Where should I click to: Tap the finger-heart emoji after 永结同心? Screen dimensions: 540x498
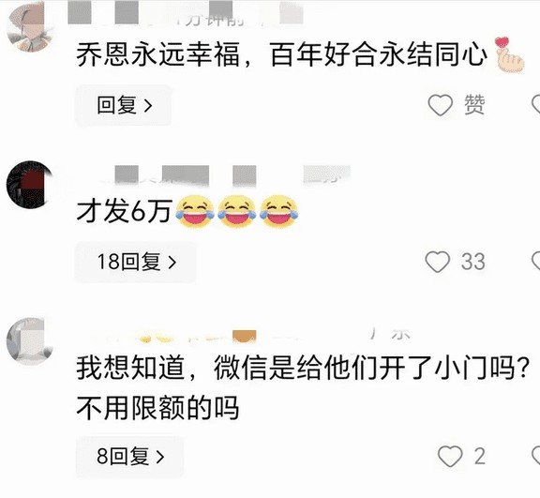pyautogui.click(x=509, y=54)
